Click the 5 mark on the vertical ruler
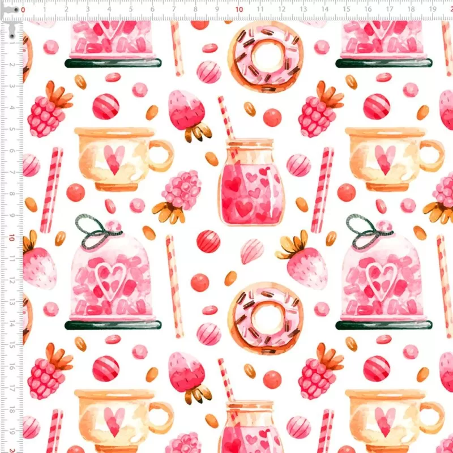This screenshot has width=453, height=453. pyautogui.click(x=11, y=131)
